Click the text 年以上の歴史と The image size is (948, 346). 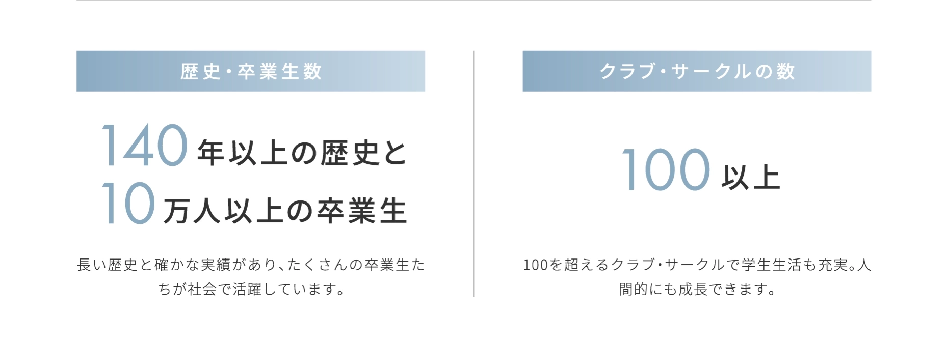click(302, 153)
